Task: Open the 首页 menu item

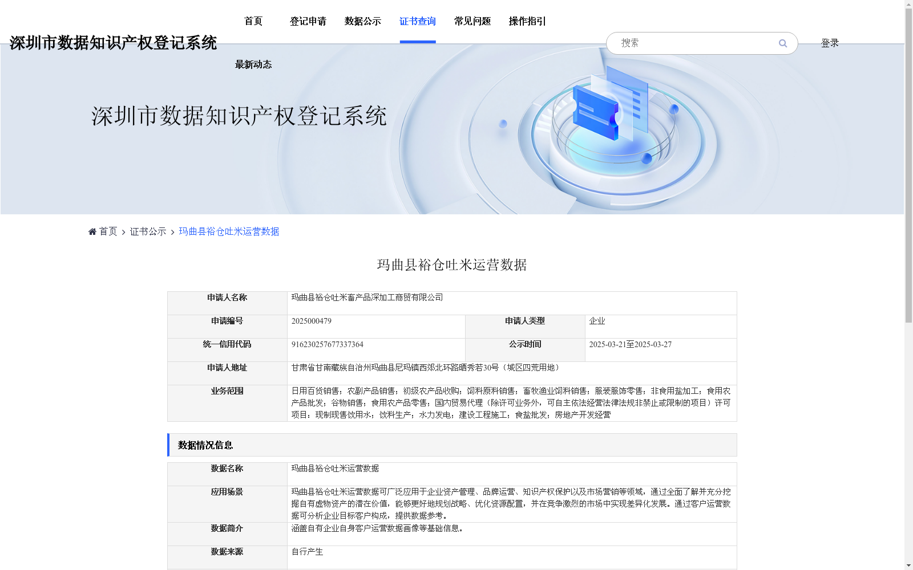Action: 253,21
